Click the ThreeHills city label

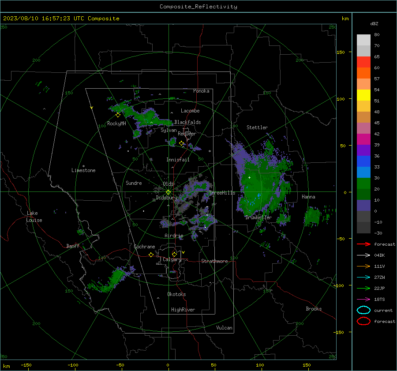coord(222,193)
